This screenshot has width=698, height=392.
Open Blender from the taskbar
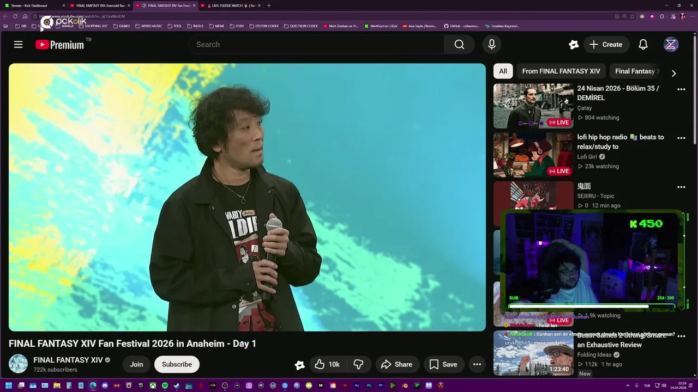tap(405, 386)
